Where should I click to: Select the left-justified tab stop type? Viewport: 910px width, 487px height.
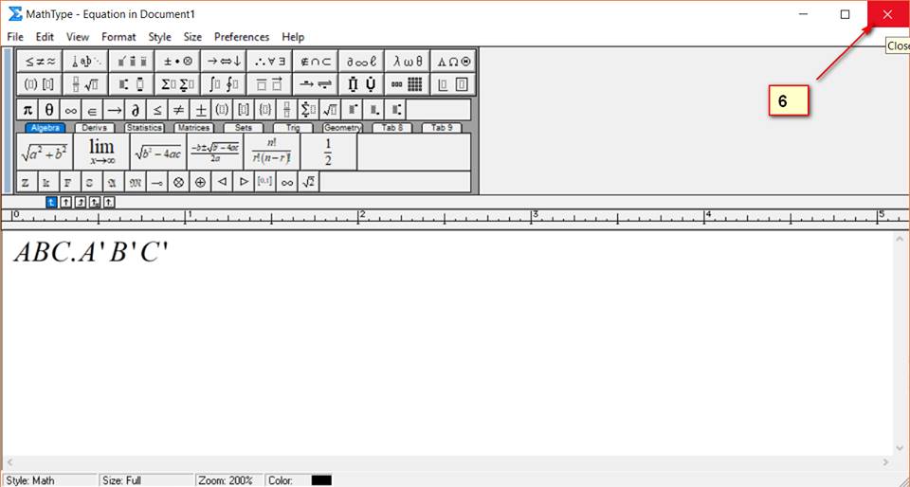click(51, 202)
